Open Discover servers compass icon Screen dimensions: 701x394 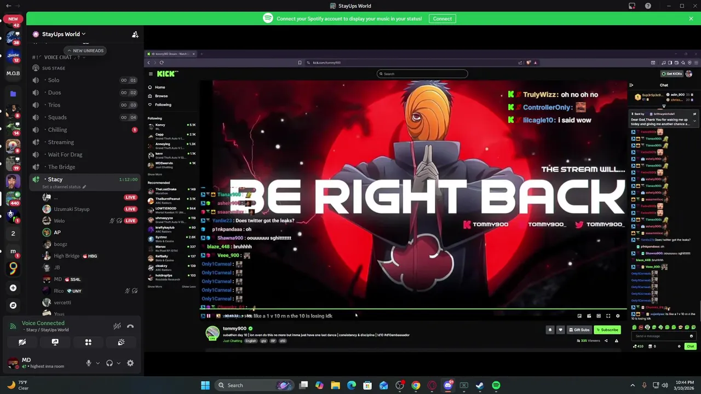pos(13,305)
